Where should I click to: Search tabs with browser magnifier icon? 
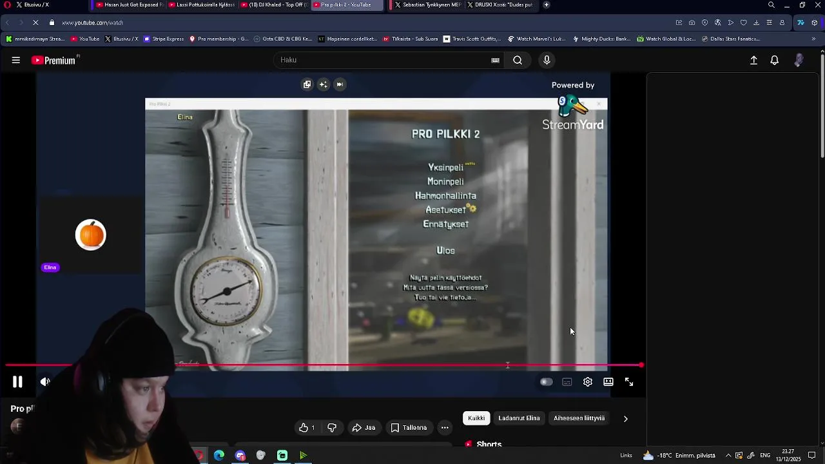pyautogui.click(x=772, y=5)
